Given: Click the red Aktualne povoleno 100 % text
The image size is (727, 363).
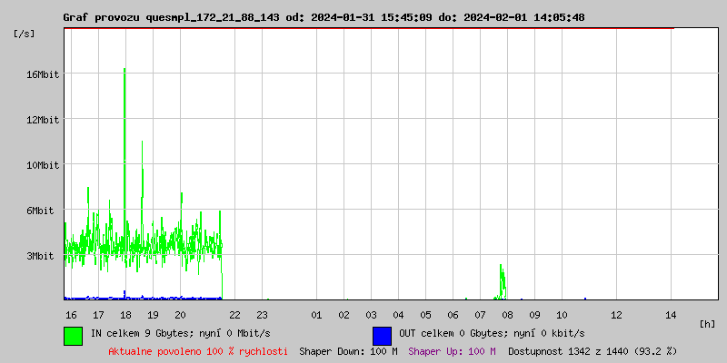Looking at the screenshot, I should (x=198, y=351).
